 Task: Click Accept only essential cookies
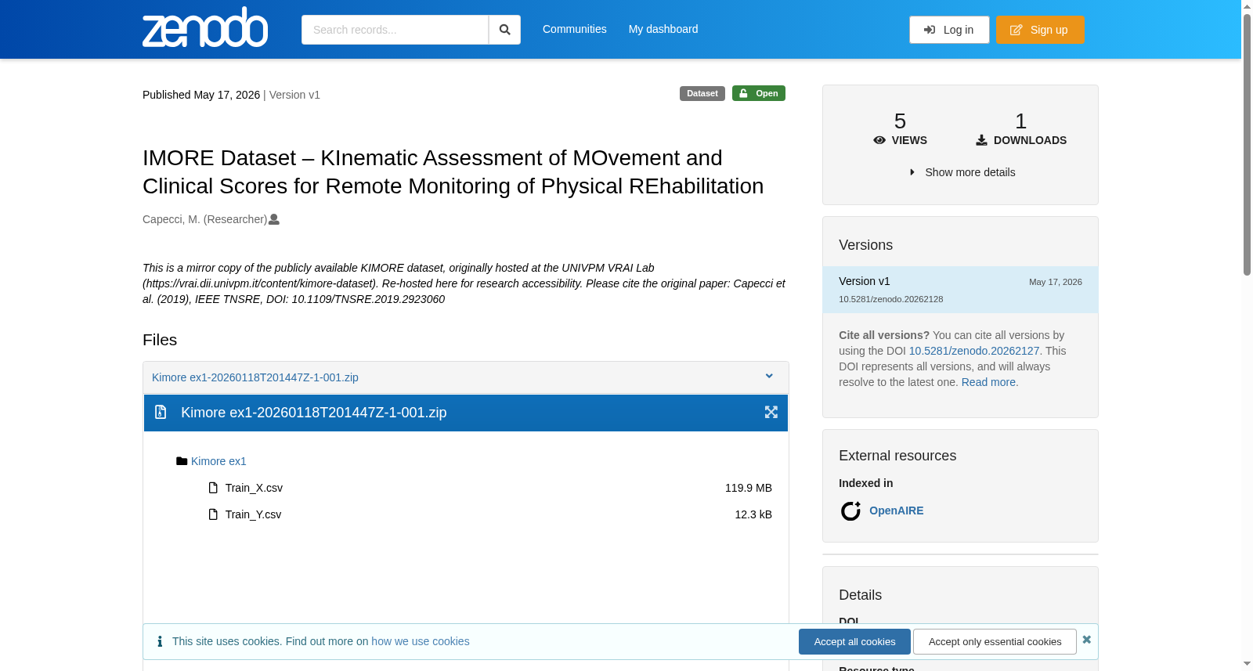(x=995, y=641)
